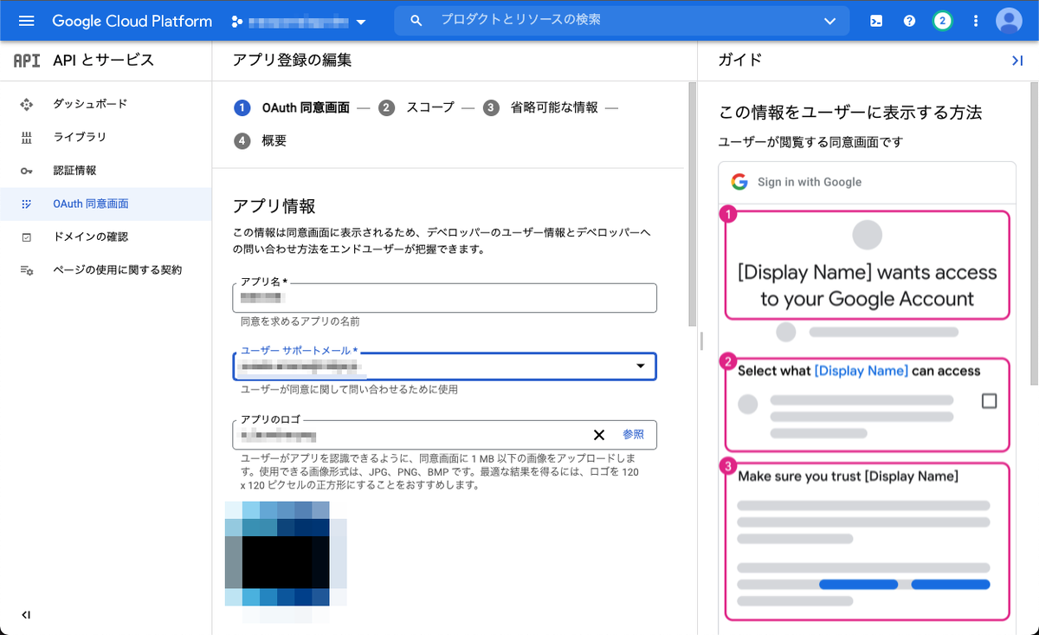Click 'Make sure you trust [Display Name]' text

pyautogui.click(x=848, y=476)
